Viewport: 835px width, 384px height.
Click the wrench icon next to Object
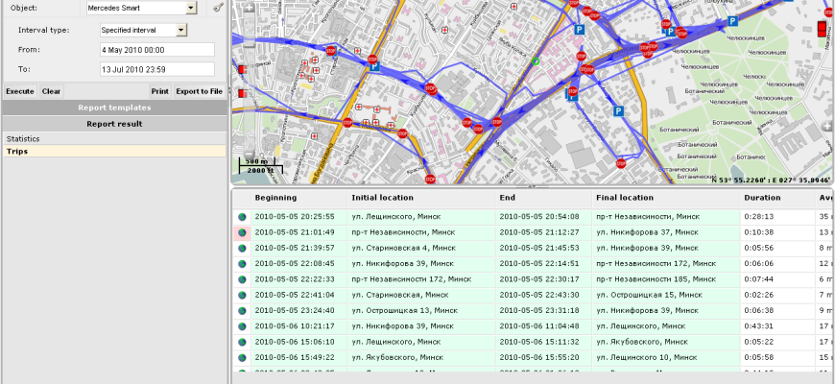click(219, 8)
